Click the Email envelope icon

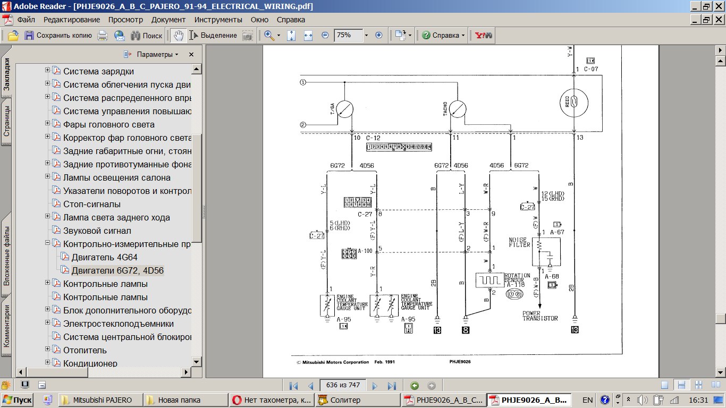[x=120, y=36]
